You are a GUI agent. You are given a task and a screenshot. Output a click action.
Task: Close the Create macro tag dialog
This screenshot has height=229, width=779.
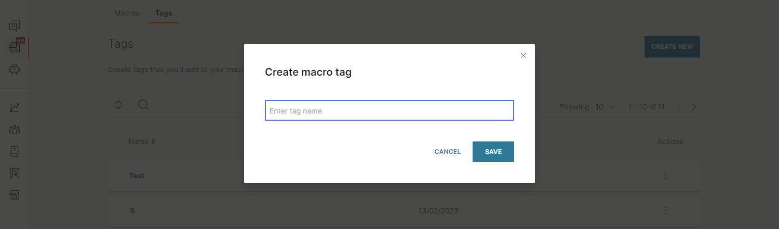pos(523,55)
